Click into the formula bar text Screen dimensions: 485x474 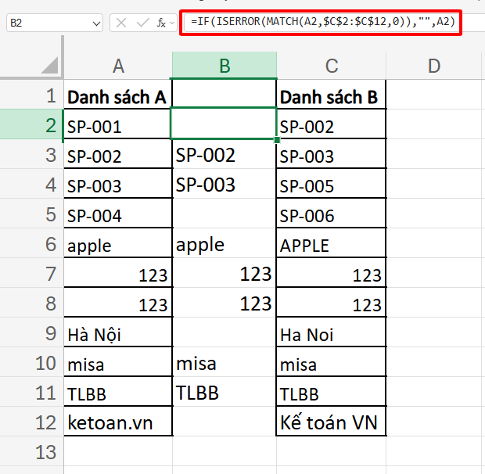pyautogui.click(x=323, y=22)
